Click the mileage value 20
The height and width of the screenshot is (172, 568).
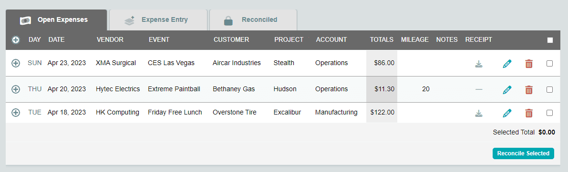click(425, 89)
